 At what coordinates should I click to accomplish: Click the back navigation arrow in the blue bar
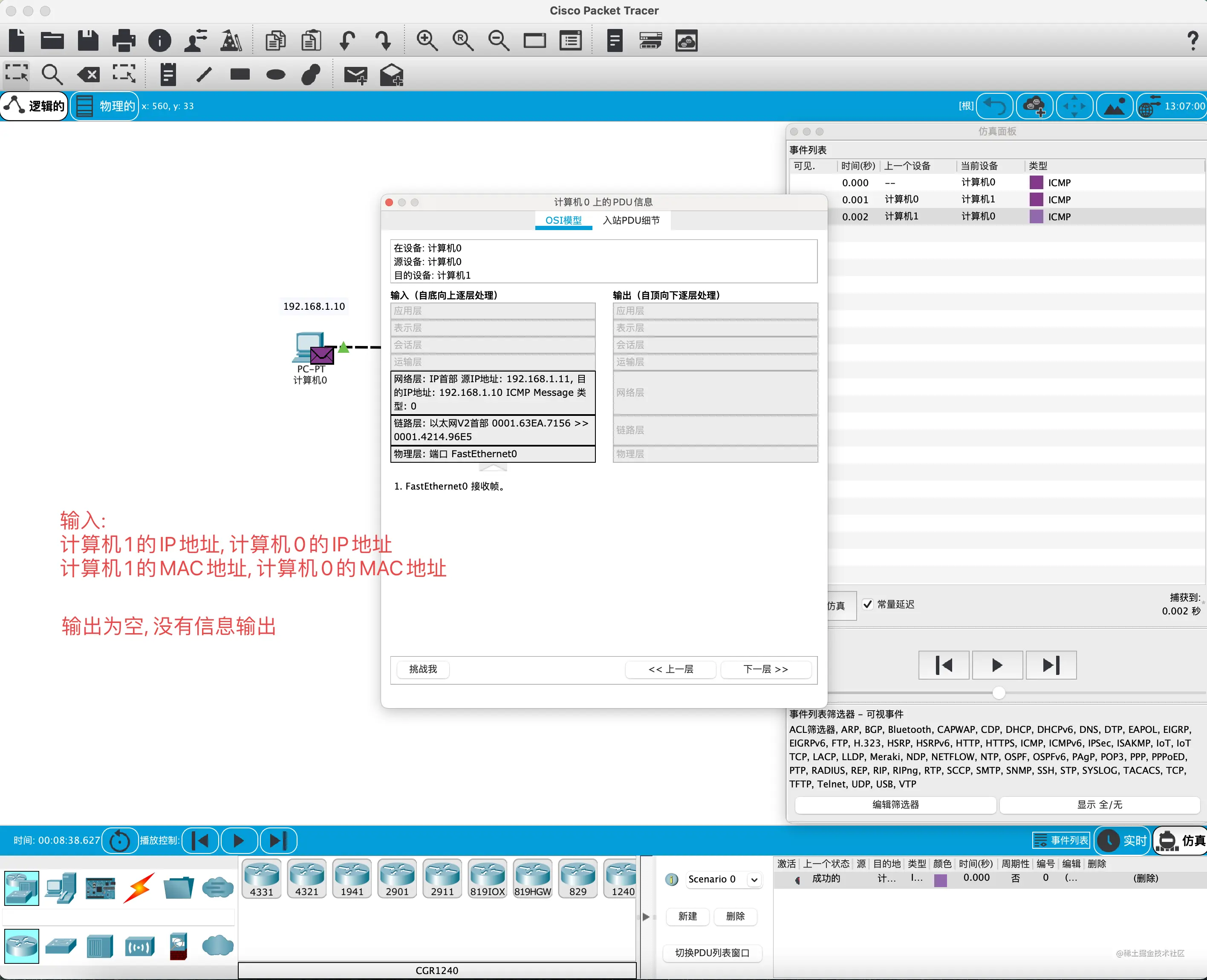[994, 106]
